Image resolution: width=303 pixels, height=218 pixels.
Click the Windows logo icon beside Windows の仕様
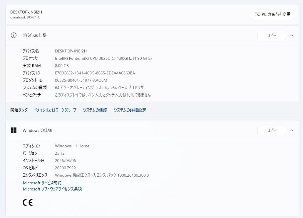pos(14,130)
